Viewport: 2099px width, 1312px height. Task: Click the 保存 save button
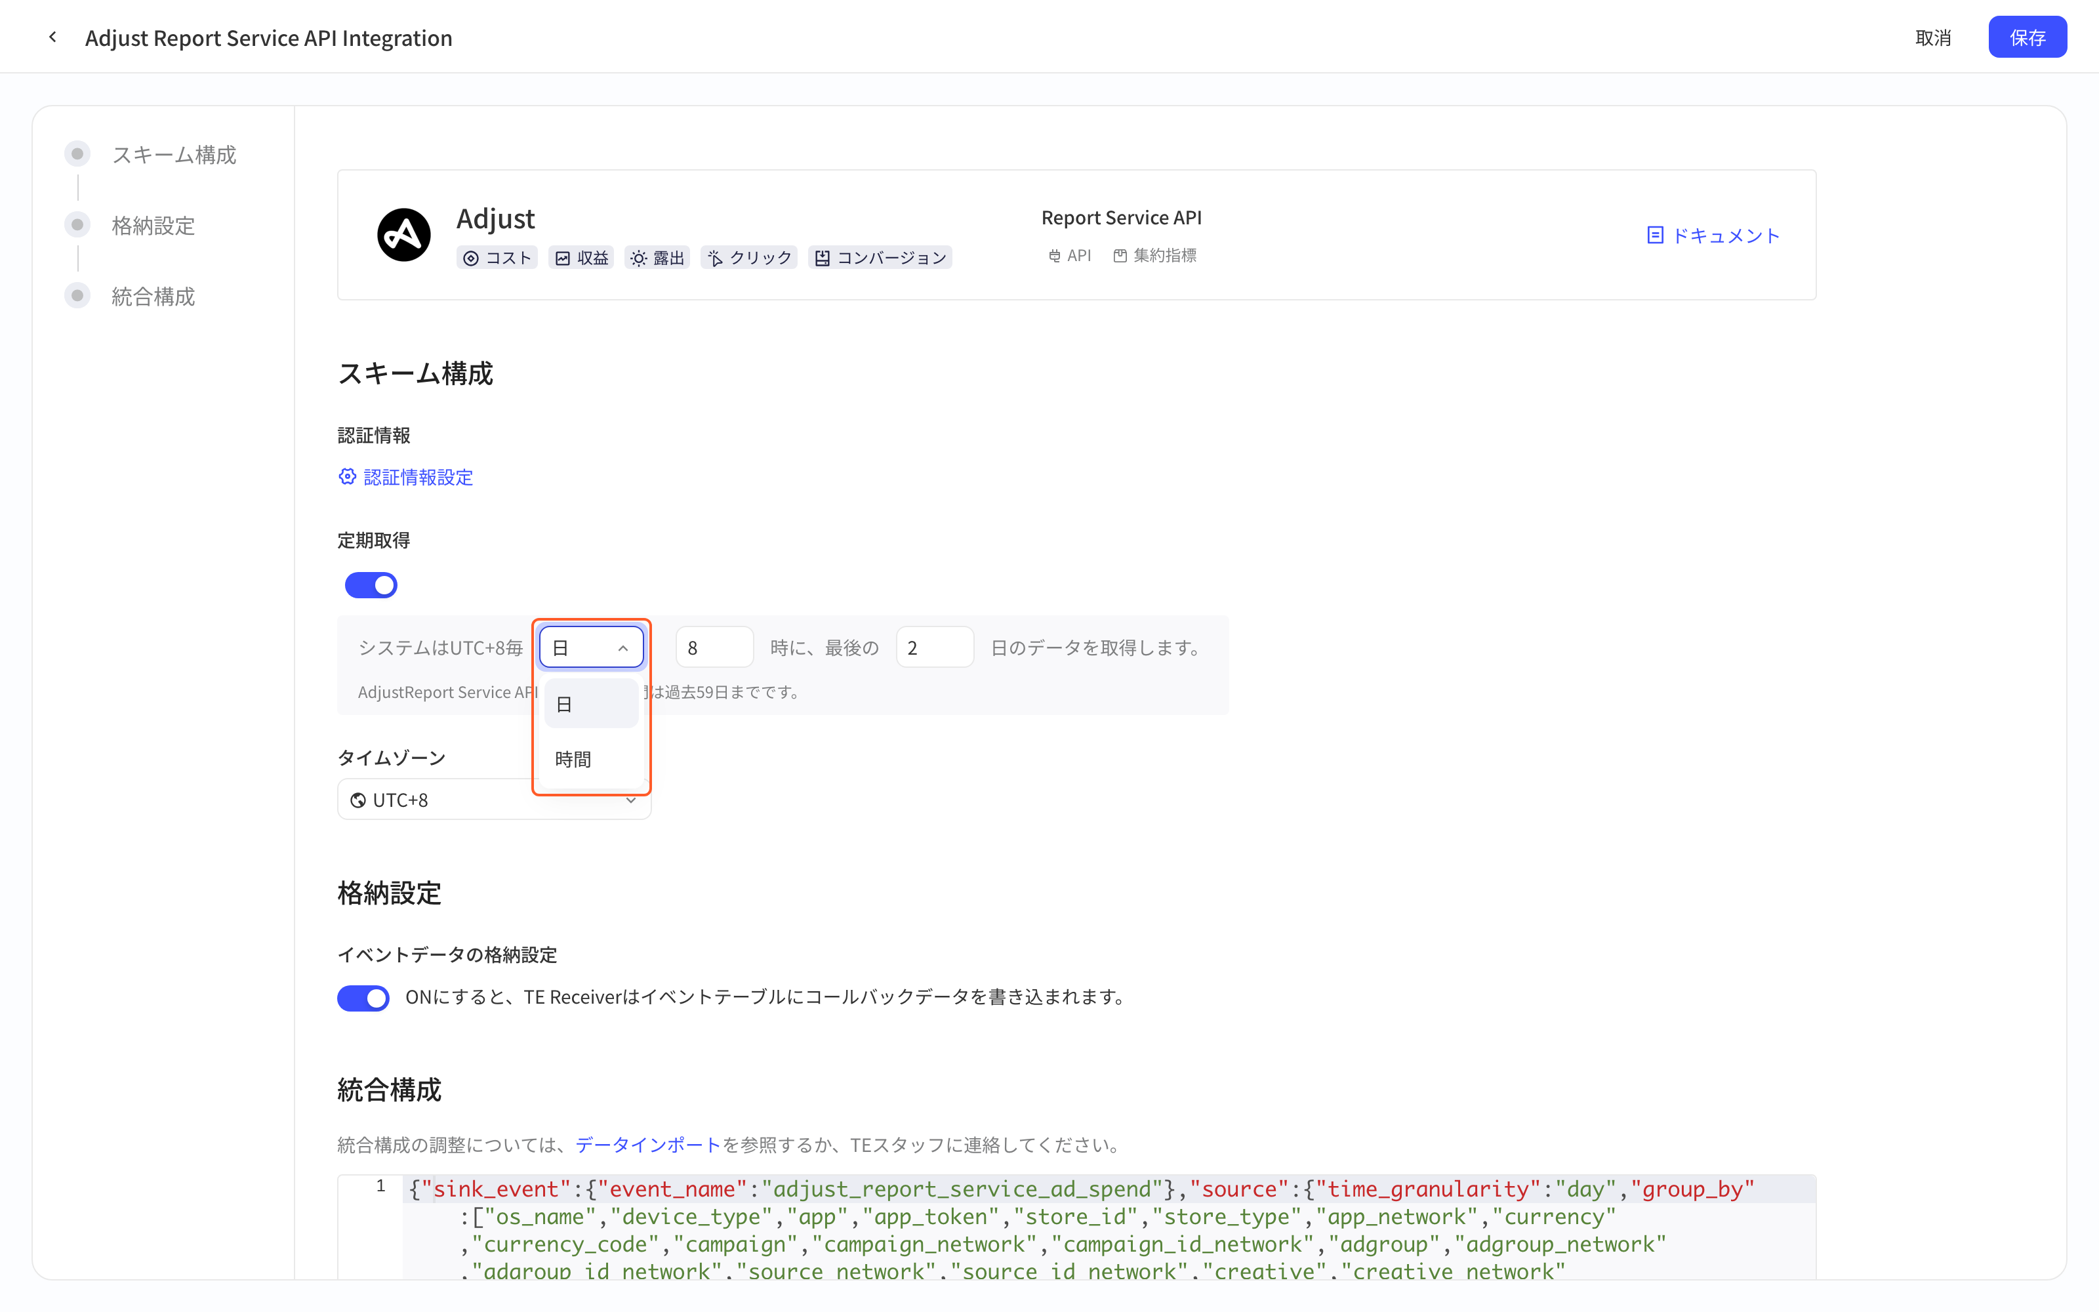point(2027,37)
